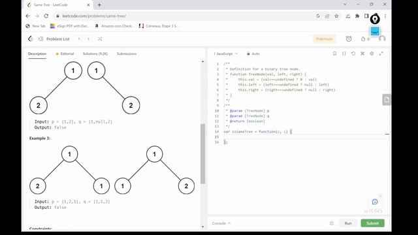Open the Submissions tab

click(x=127, y=54)
